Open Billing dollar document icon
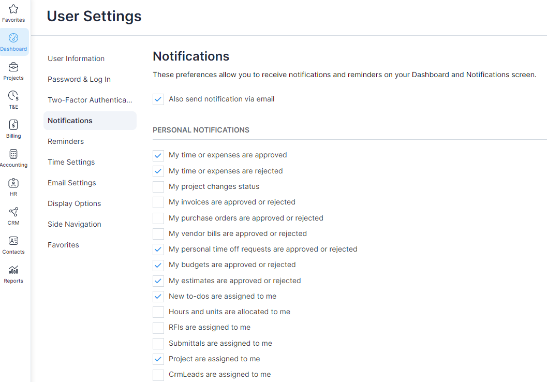Image resolution: width=547 pixels, height=382 pixels. (13, 125)
